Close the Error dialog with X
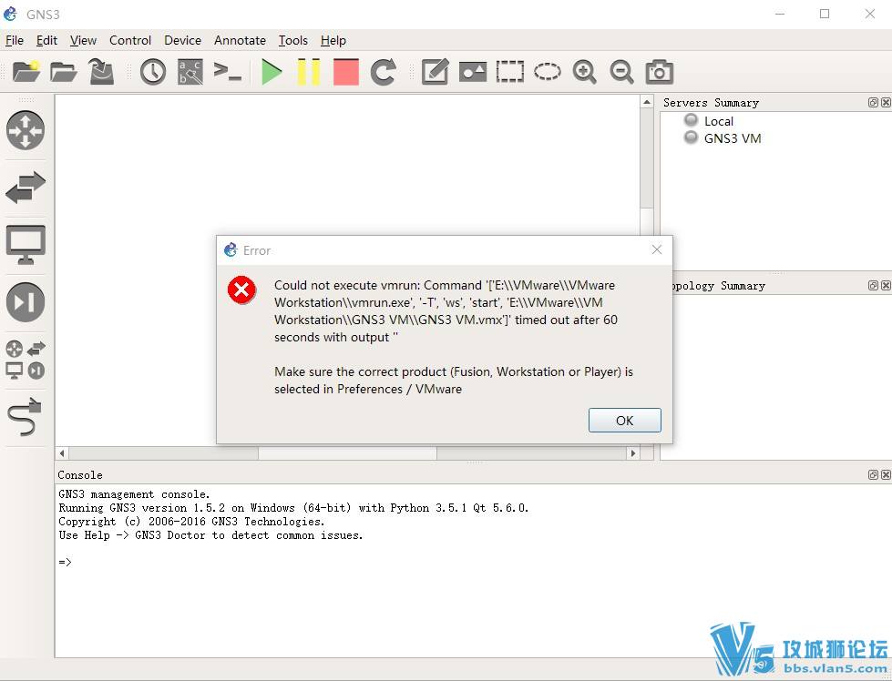The height and width of the screenshot is (681, 892). 657,249
